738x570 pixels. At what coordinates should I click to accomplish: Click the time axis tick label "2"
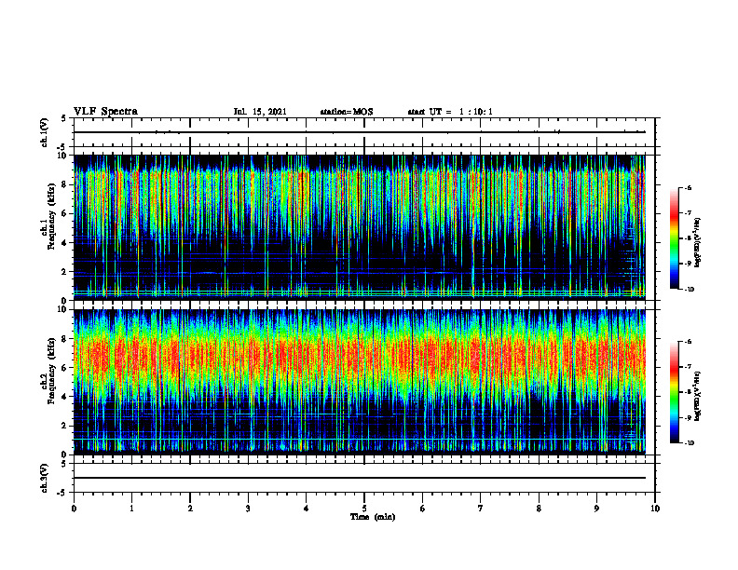pyautogui.click(x=190, y=509)
